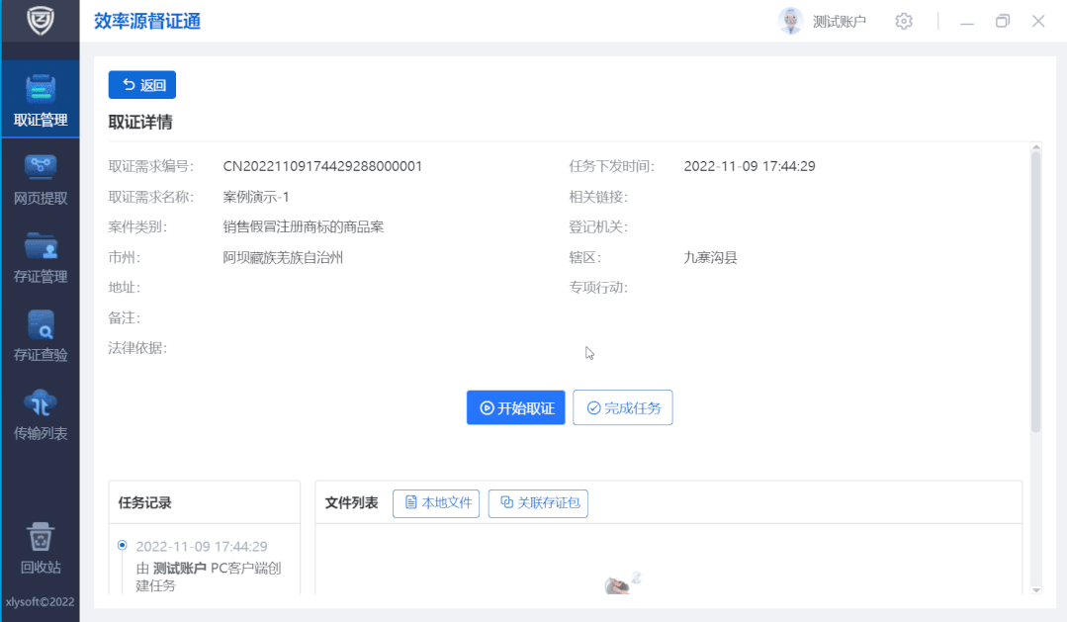Click the shield logo in top-left corner

(x=40, y=20)
